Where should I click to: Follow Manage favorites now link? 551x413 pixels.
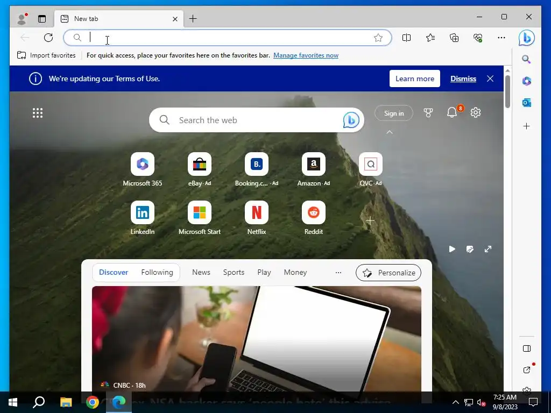(306, 55)
